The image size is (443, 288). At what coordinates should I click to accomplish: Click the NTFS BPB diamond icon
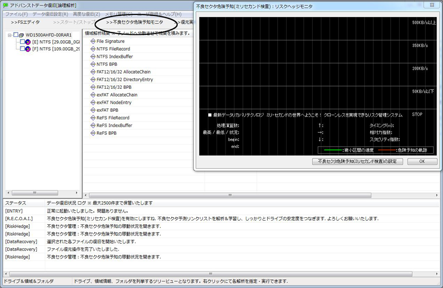[x=93, y=64]
